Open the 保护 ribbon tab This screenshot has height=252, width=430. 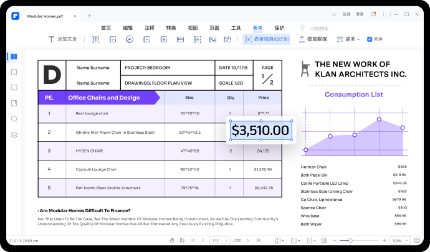click(x=279, y=28)
